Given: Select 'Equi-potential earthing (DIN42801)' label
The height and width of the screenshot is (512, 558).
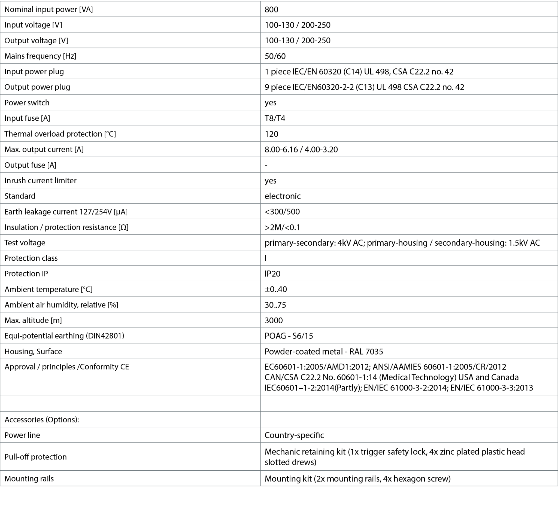Looking at the screenshot, I should [x=64, y=336].
